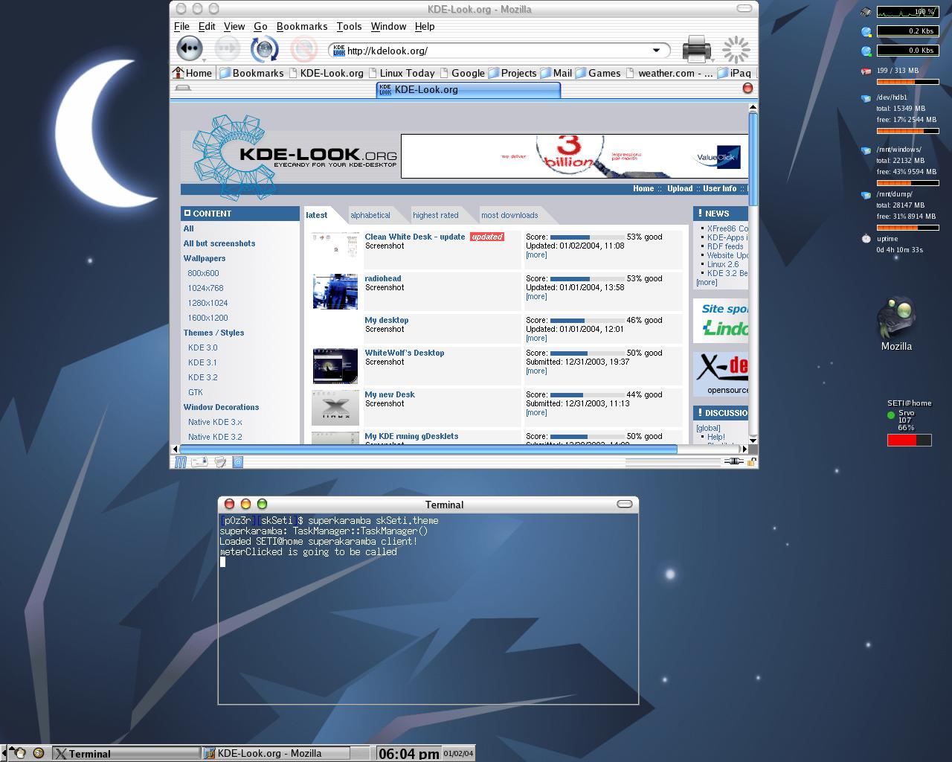952x762 pixels.
Task: Click the page's horizontal scrollbar thumb
Action: click(x=428, y=449)
